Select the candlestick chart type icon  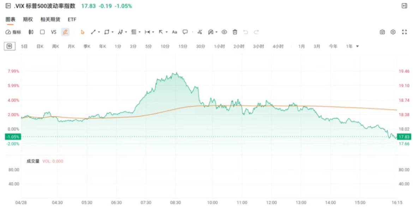[31, 32]
